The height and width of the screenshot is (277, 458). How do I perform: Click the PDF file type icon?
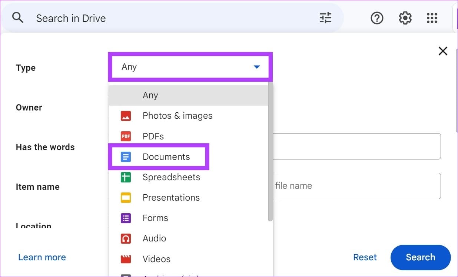(x=126, y=136)
